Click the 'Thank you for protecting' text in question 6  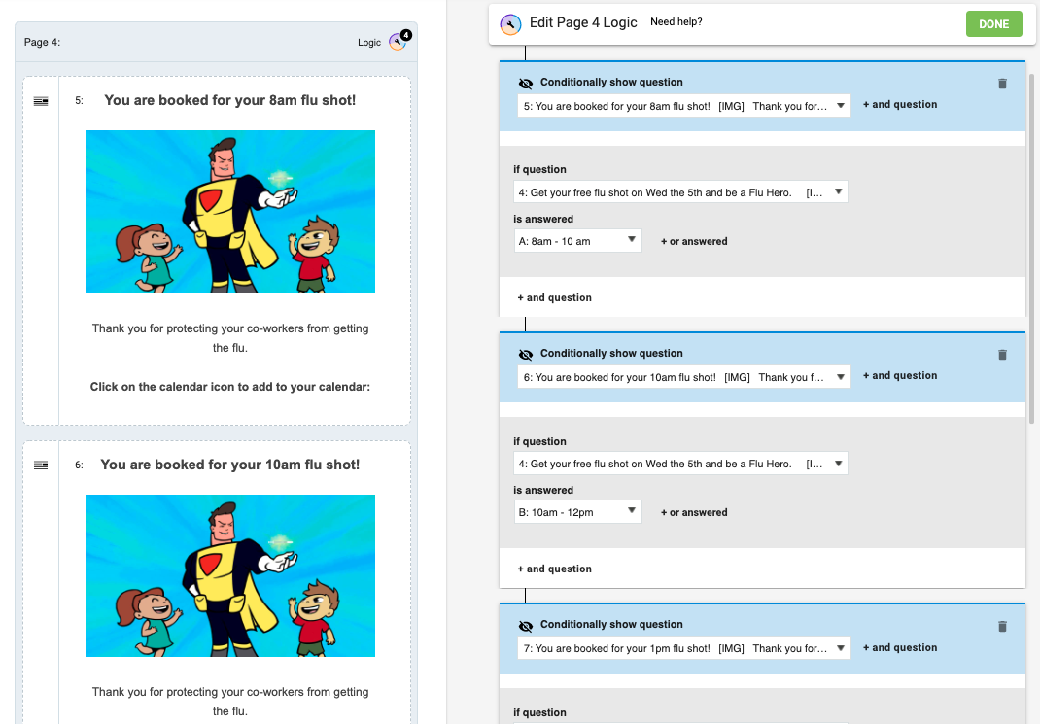coord(230,702)
